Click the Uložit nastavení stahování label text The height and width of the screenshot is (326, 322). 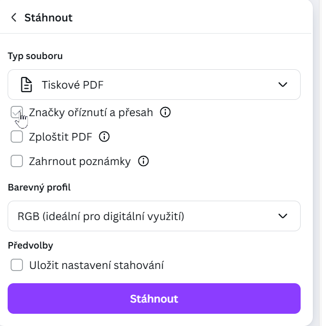pos(97,265)
